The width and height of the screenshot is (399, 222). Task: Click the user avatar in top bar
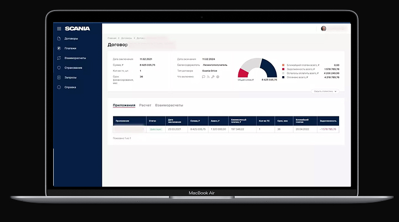324,29
